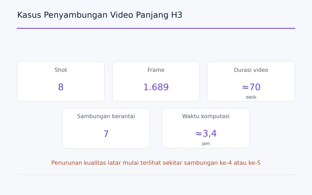
Task: Click the Shot value 8
Action: pos(61,87)
